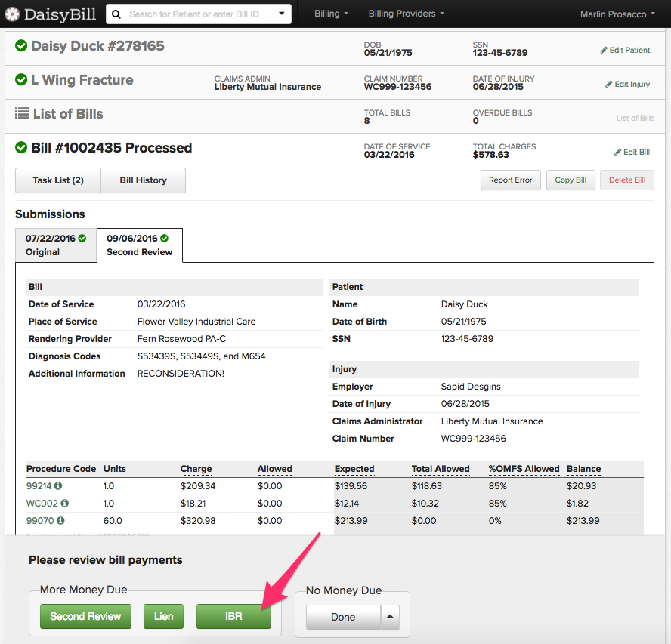Screen dimensions: 671x644
Task: Click the Charge column header
Action: [196, 469]
